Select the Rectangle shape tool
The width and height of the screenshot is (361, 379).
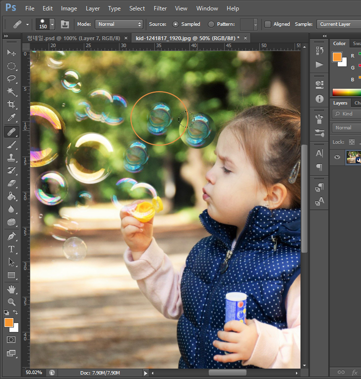(11, 275)
